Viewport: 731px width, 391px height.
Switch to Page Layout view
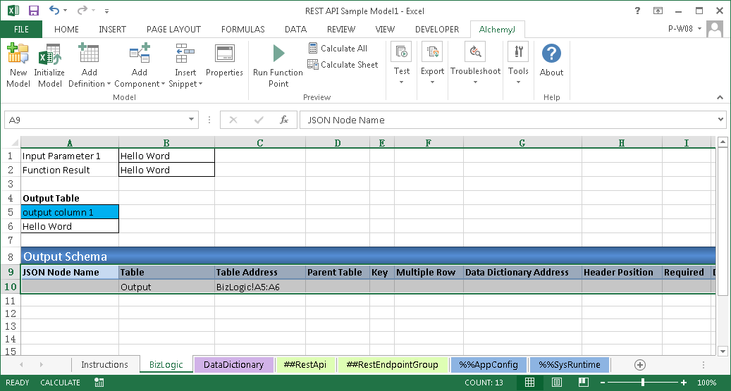[557, 383]
